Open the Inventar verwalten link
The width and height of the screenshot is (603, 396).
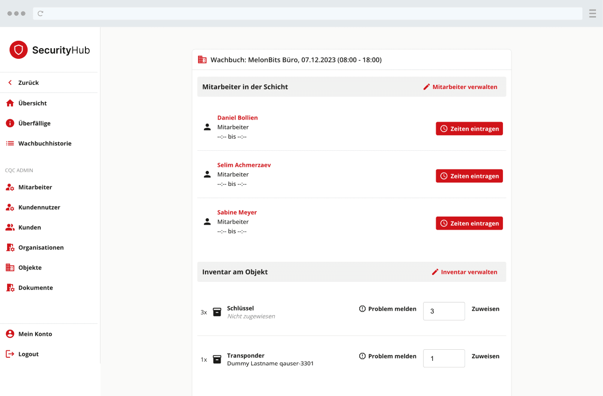point(464,272)
